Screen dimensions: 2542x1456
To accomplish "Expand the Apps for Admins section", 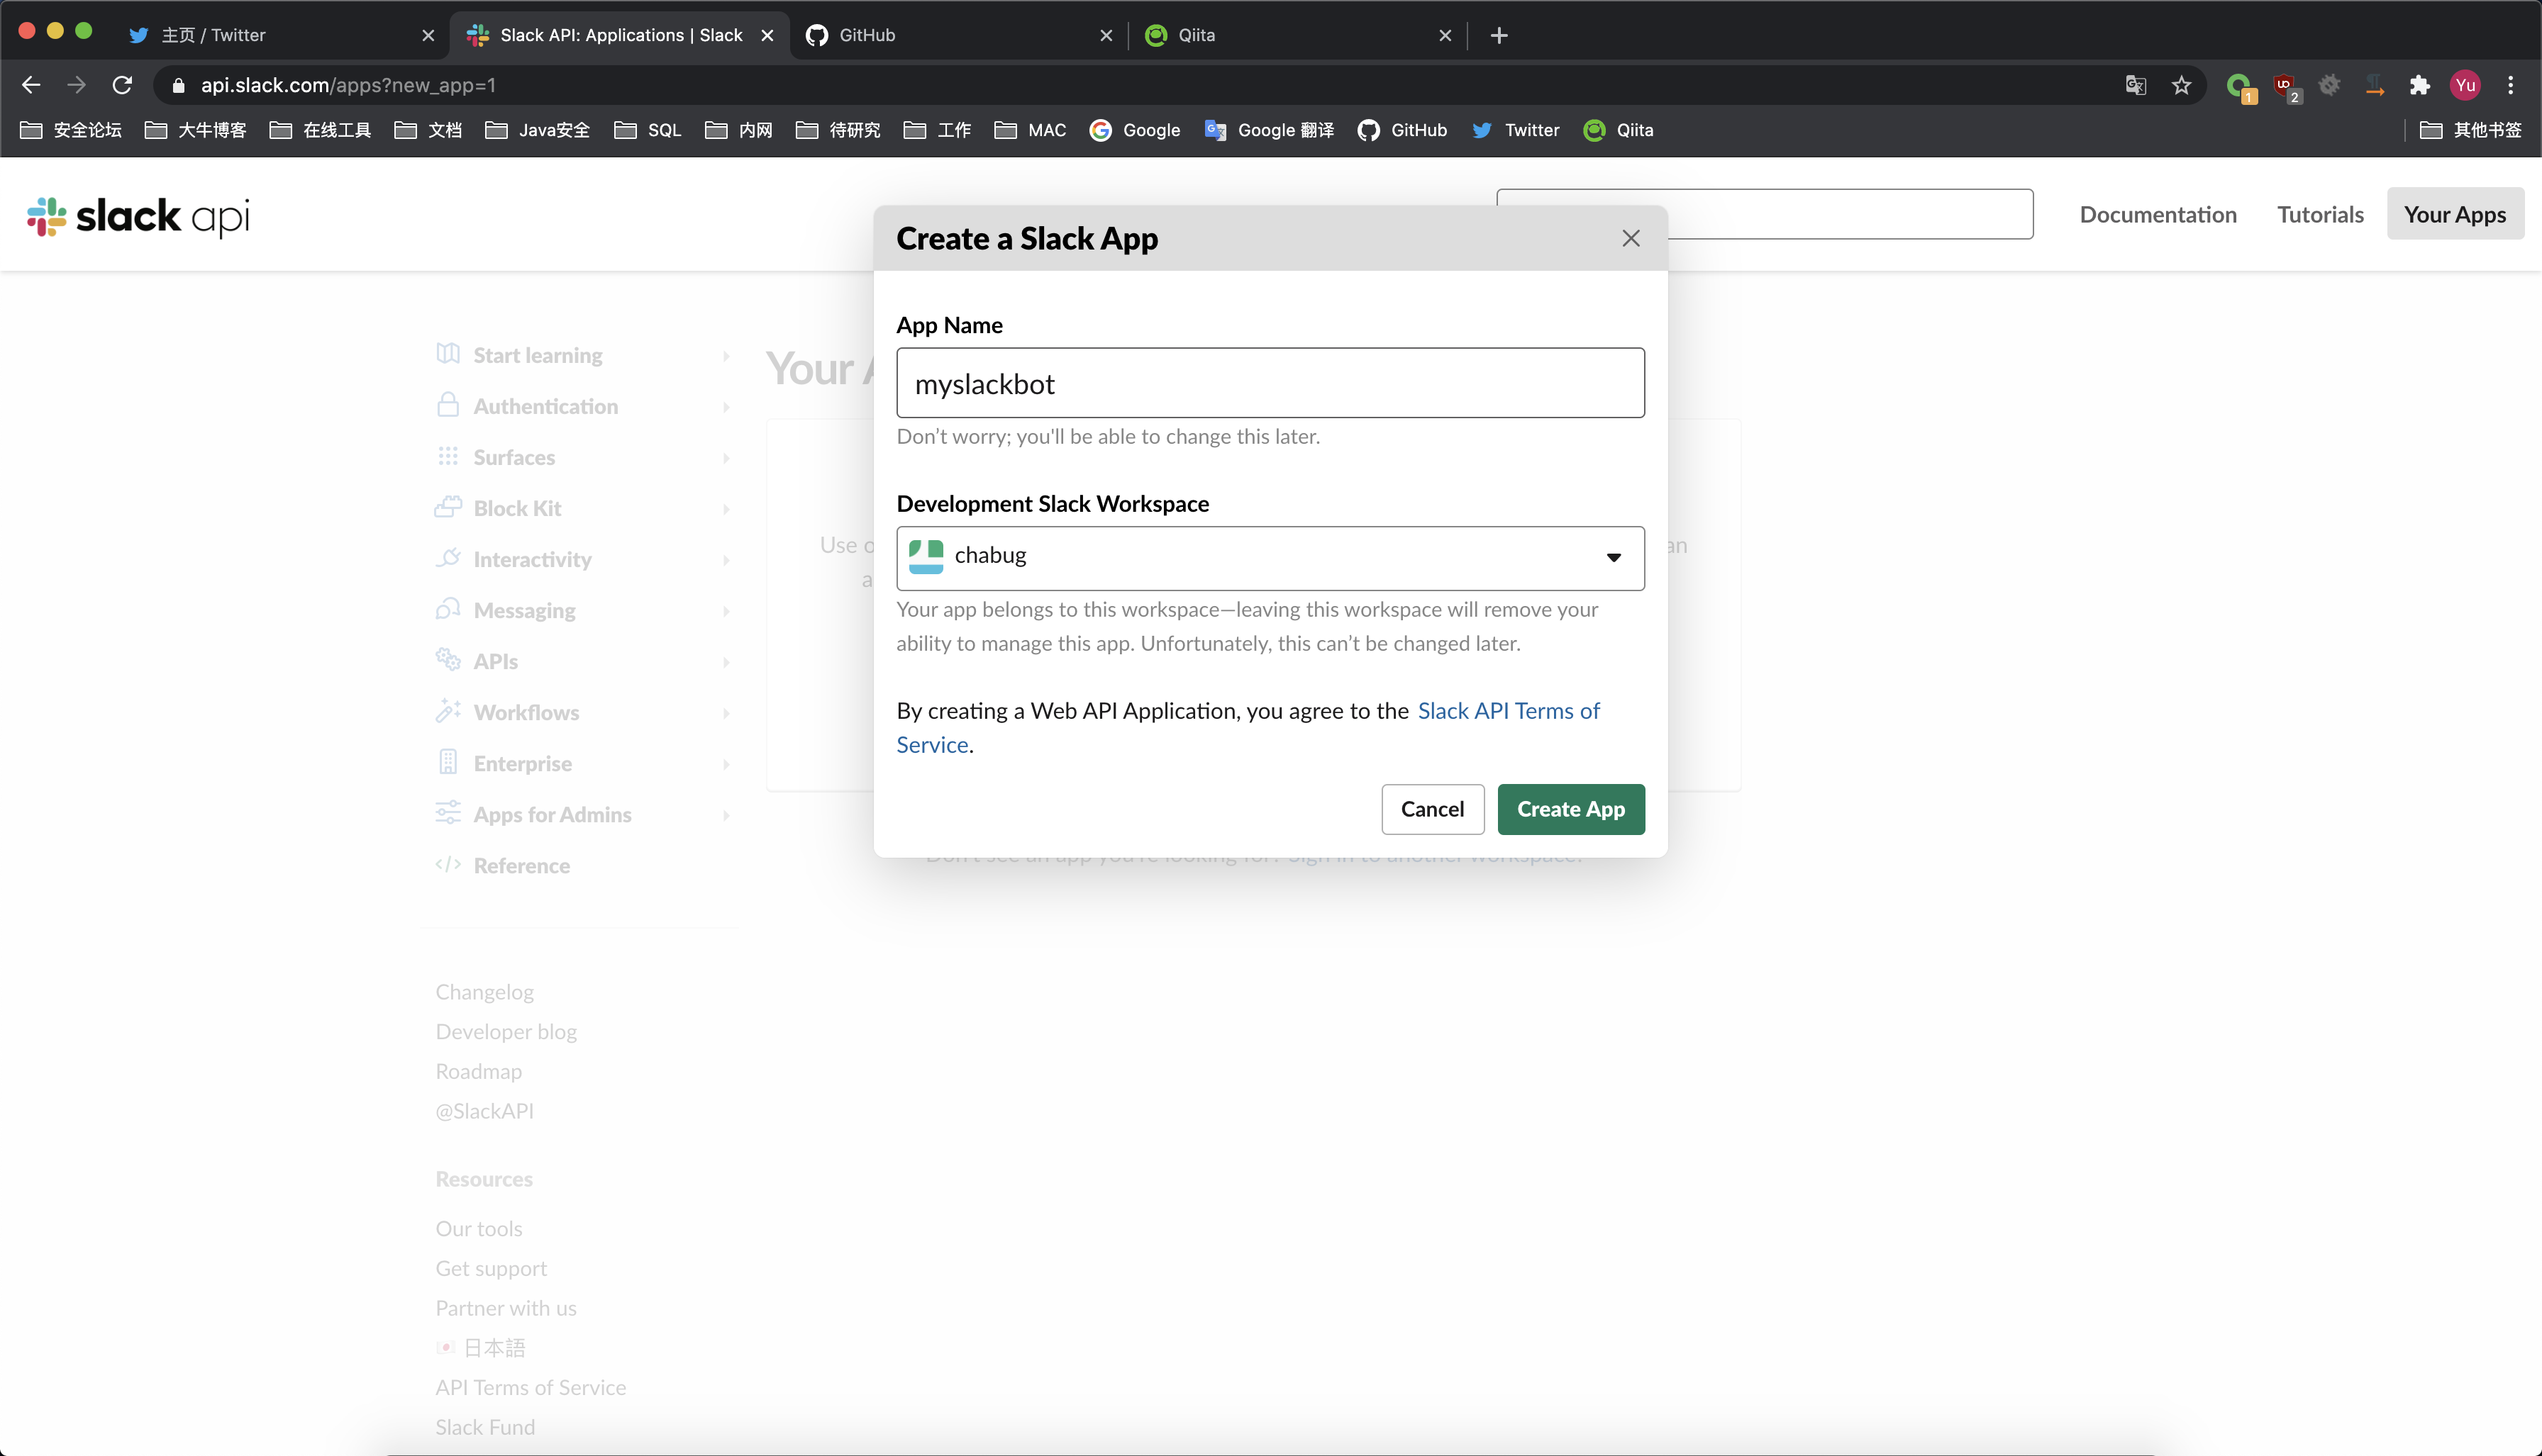I will point(583,814).
